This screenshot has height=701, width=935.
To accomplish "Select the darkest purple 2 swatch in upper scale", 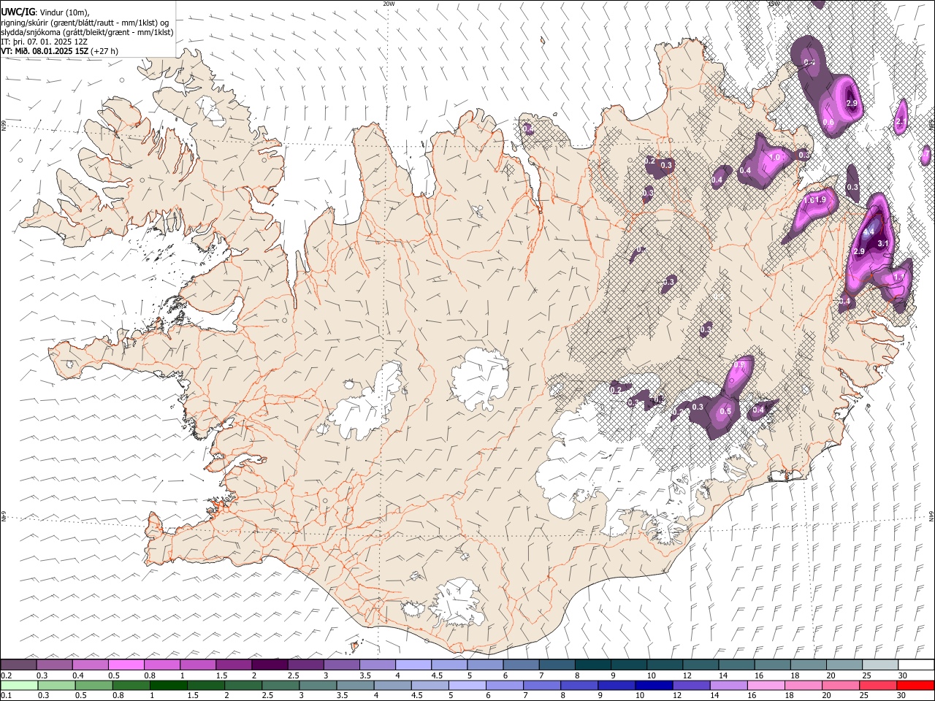I will point(270,664).
